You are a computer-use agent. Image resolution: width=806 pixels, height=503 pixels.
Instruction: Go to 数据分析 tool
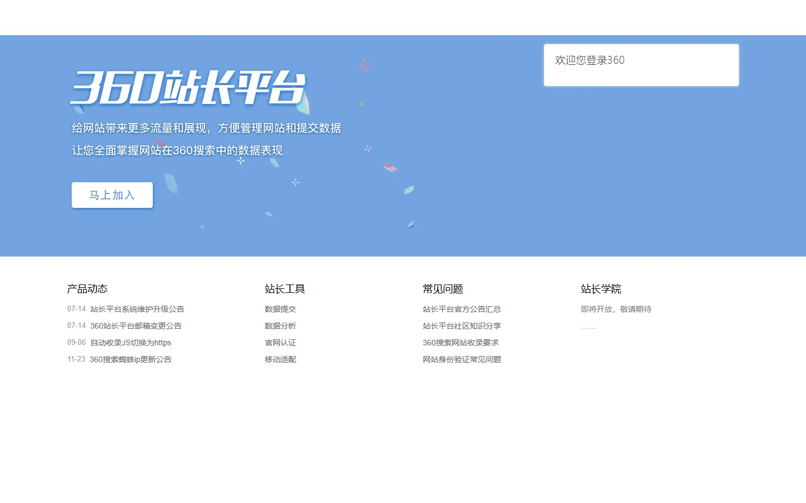[280, 326]
